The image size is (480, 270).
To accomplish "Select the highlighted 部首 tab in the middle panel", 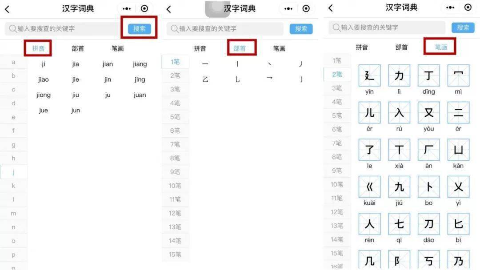I will click(240, 48).
